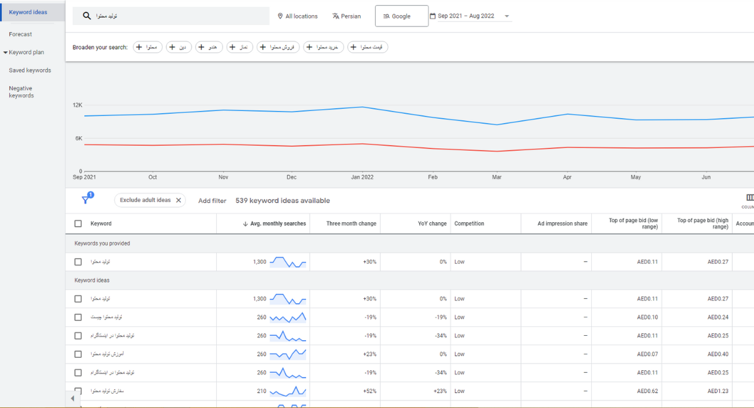Viewport: 754px width, 408px height.
Task: Check تولید محتوا under Keywords you provided
Action: 78,262
